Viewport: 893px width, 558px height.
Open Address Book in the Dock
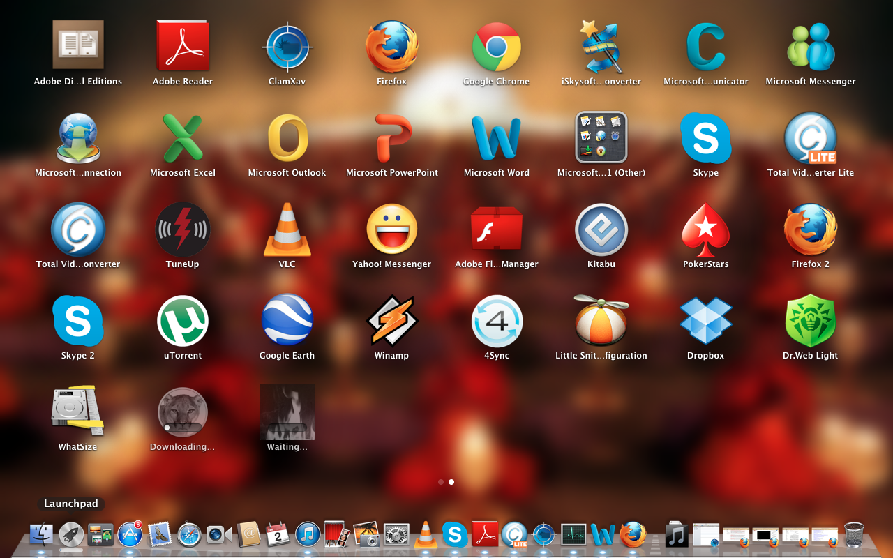pos(248,535)
